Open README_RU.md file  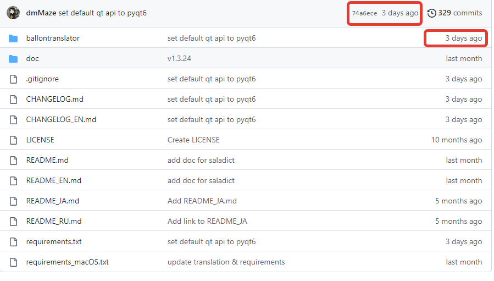point(54,222)
